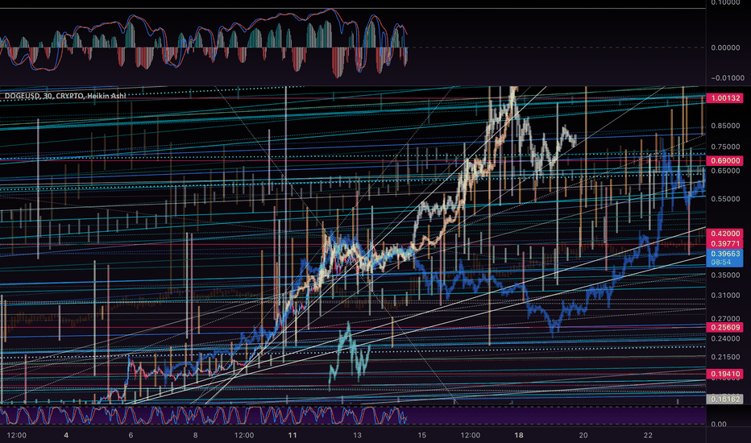Viewport: 751px width, 443px height.
Task: Select the 0.25609 red price label
Action: point(724,328)
